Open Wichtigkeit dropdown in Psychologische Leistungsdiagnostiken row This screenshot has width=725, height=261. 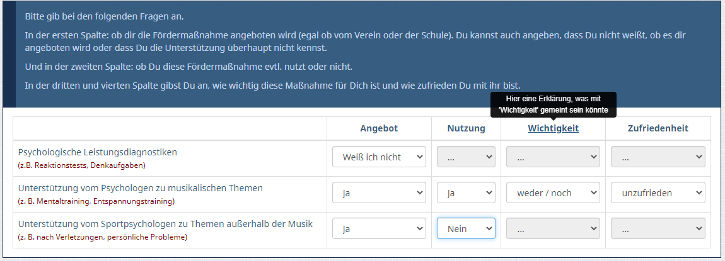click(553, 157)
